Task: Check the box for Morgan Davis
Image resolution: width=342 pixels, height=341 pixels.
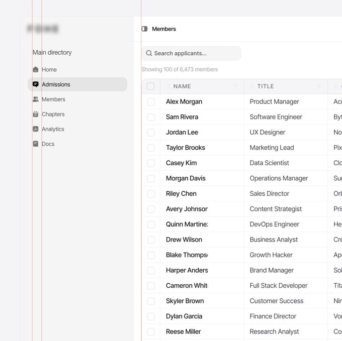Action: click(151, 178)
